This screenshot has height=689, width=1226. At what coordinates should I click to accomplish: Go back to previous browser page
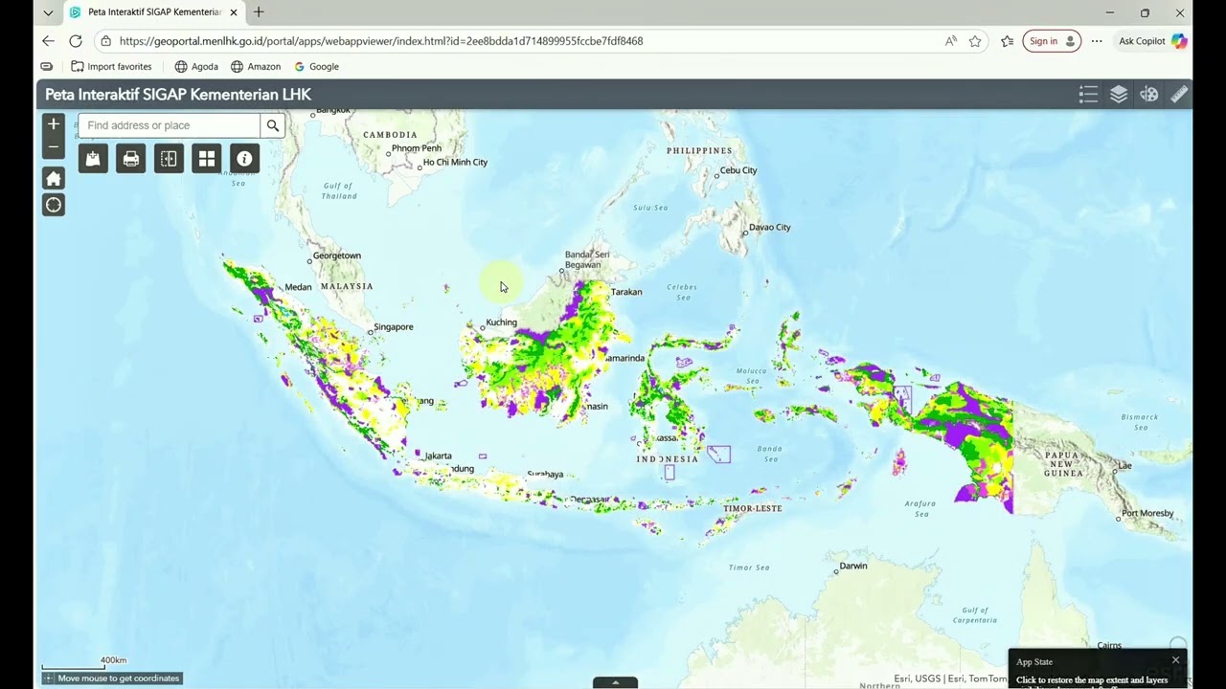pos(48,41)
